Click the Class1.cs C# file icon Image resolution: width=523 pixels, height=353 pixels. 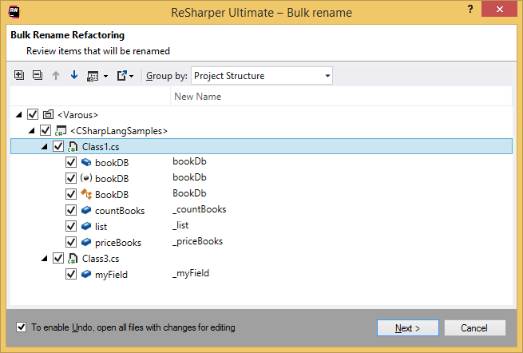click(73, 147)
